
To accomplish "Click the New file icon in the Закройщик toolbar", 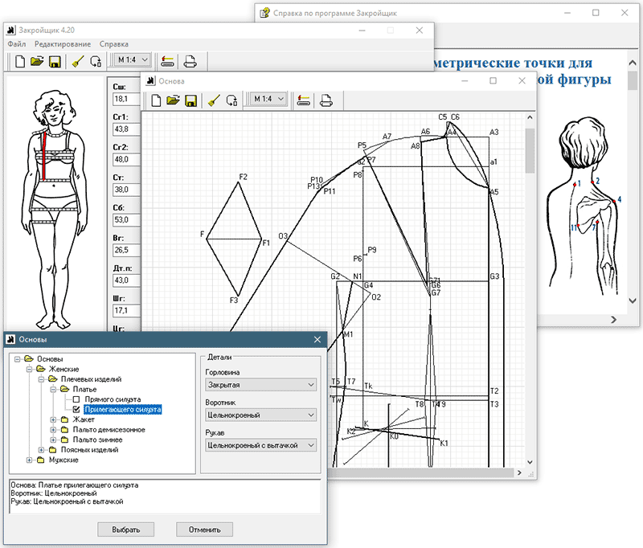I will point(19,61).
